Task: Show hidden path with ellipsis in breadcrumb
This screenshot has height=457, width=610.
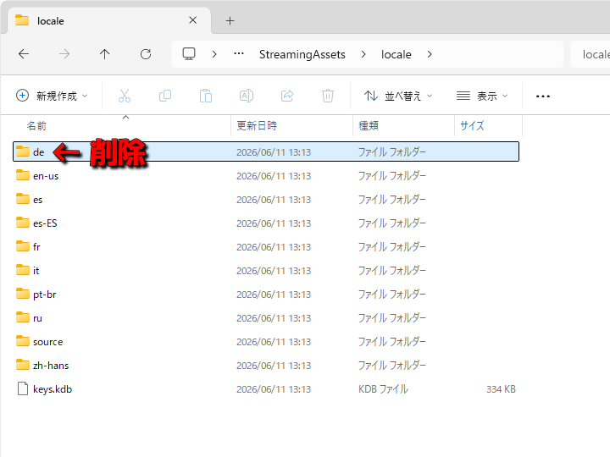Action: pyautogui.click(x=239, y=53)
